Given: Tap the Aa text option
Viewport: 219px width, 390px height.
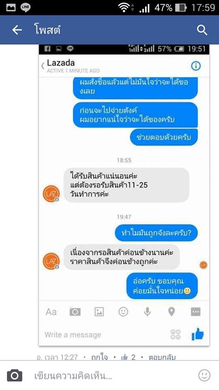Looking at the screenshot, I should [x=51, y=312].
